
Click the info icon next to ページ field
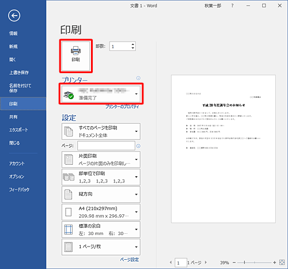tap(138, 146)
